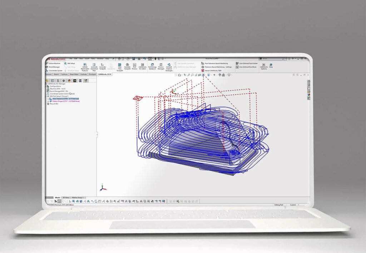
Task: Select the Pattern Project ball nose operation
Action: pos(66,101)
